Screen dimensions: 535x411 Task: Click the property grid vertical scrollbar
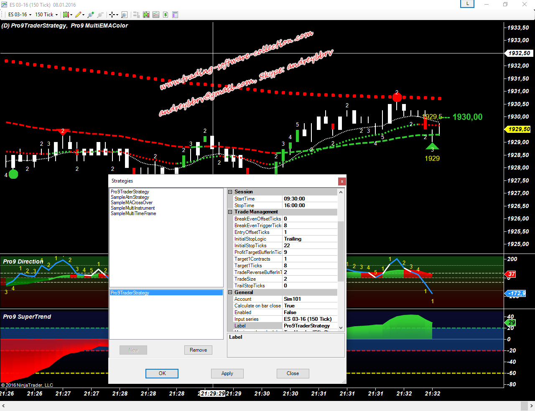coord(341,251)
